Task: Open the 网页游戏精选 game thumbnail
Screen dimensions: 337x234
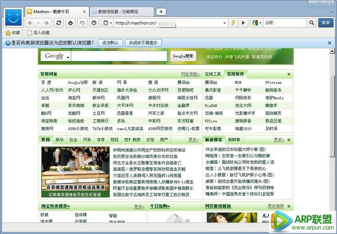Action: pos(232,217)
